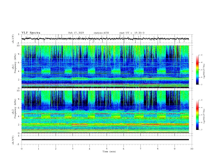Click the ch.3(V) axis tick "-5"
The width and height of the screenshot is (216, 167).
[18, 144]
